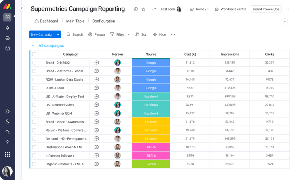Open My Work calendar-check icon

(x=8, y=48)
